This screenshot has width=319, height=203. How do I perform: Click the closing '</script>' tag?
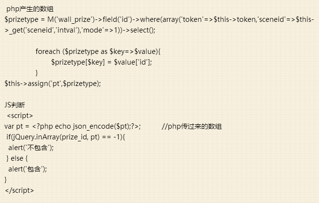[19, 190]
